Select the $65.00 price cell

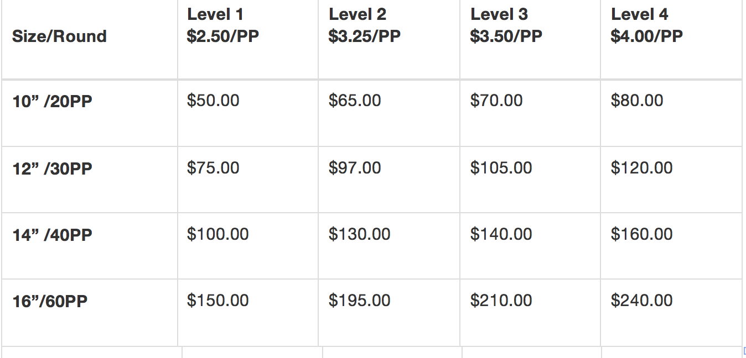(355, 101)
